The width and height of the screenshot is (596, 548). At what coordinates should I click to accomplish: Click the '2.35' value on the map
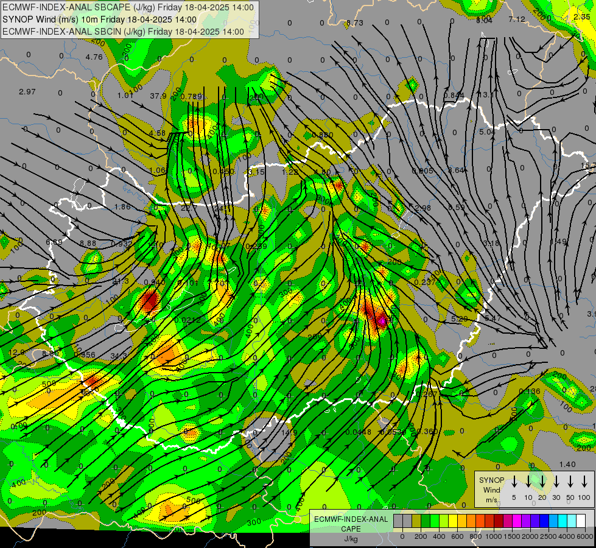click(581, 16)
